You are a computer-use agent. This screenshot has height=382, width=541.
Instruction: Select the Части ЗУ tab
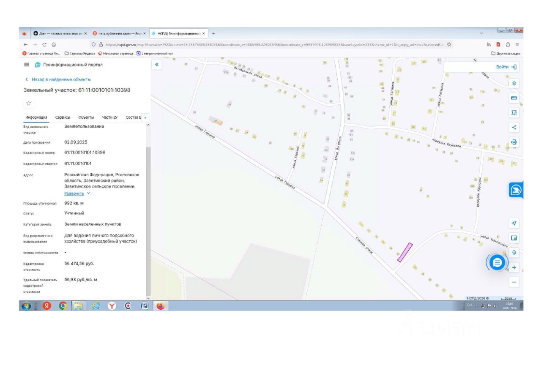click(109, 117)
